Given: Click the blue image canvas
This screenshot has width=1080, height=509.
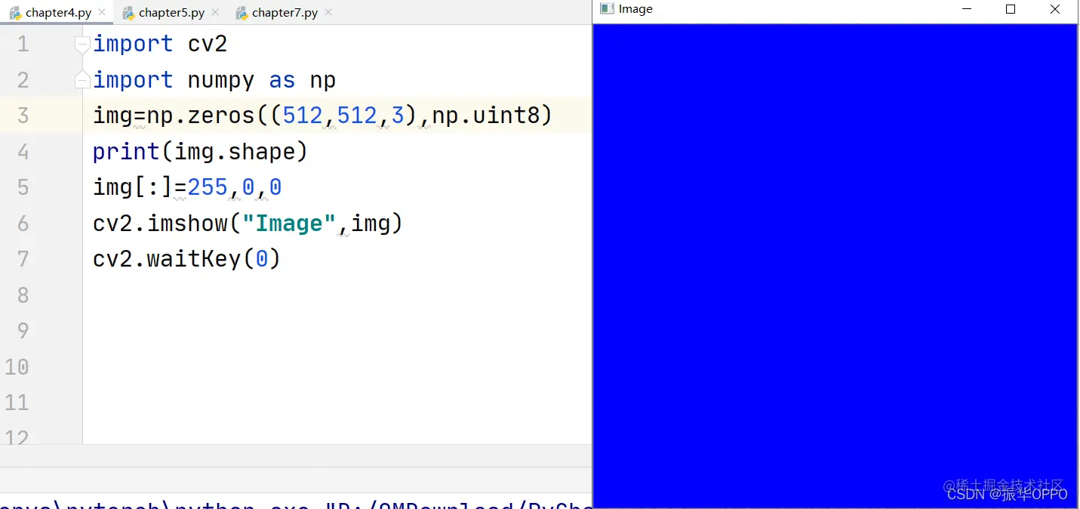Looking at the screenshot, I should click(835, 266).
